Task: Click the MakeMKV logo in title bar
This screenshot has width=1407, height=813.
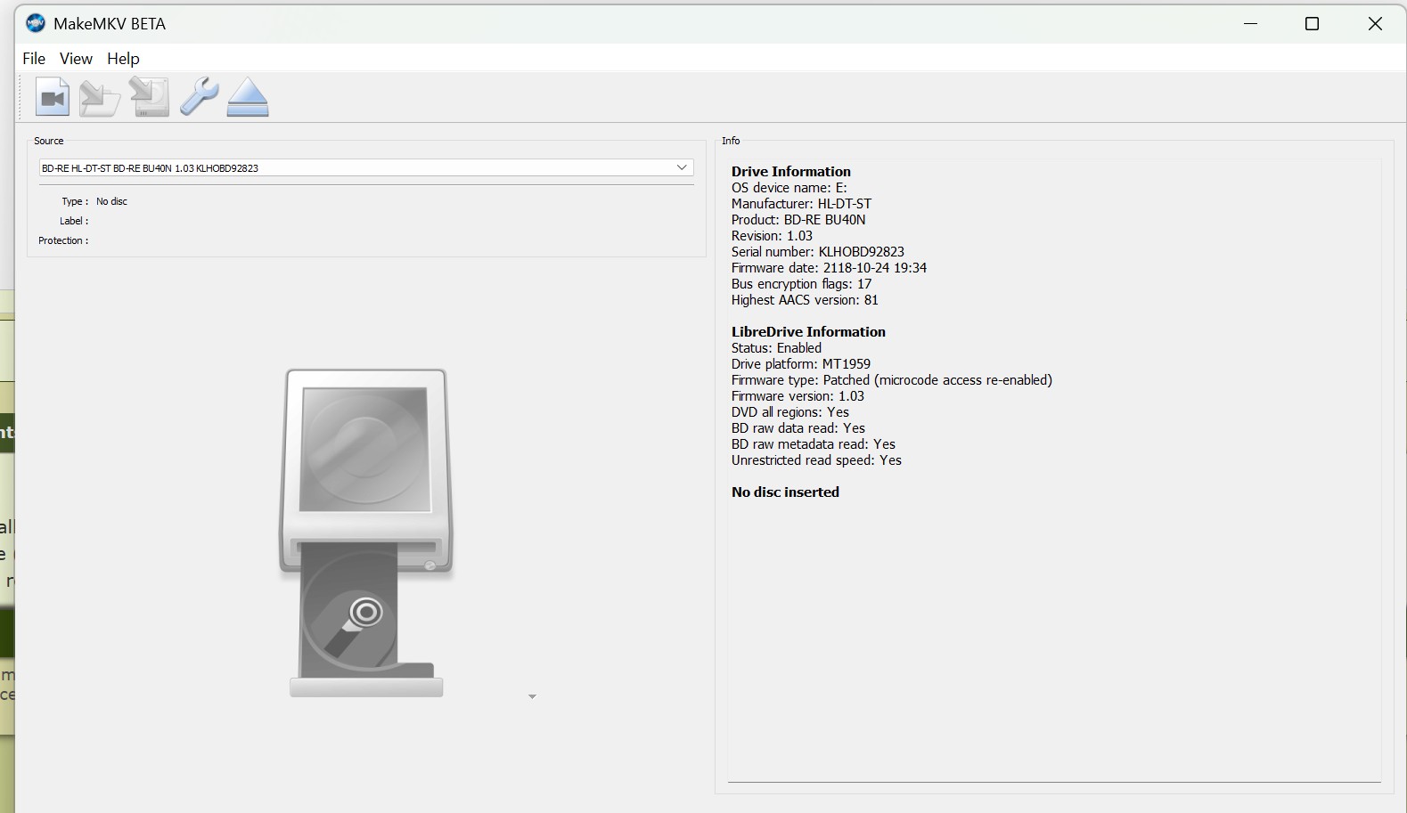Action: tap(36, 24)
